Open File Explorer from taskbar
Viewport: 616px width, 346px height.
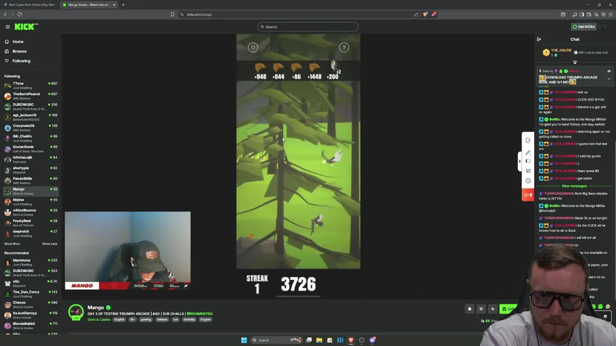319,340
